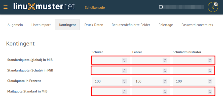Click the Schulkonsole header link
The height and width of the screenshot is (98, 223).
point(95,7)
